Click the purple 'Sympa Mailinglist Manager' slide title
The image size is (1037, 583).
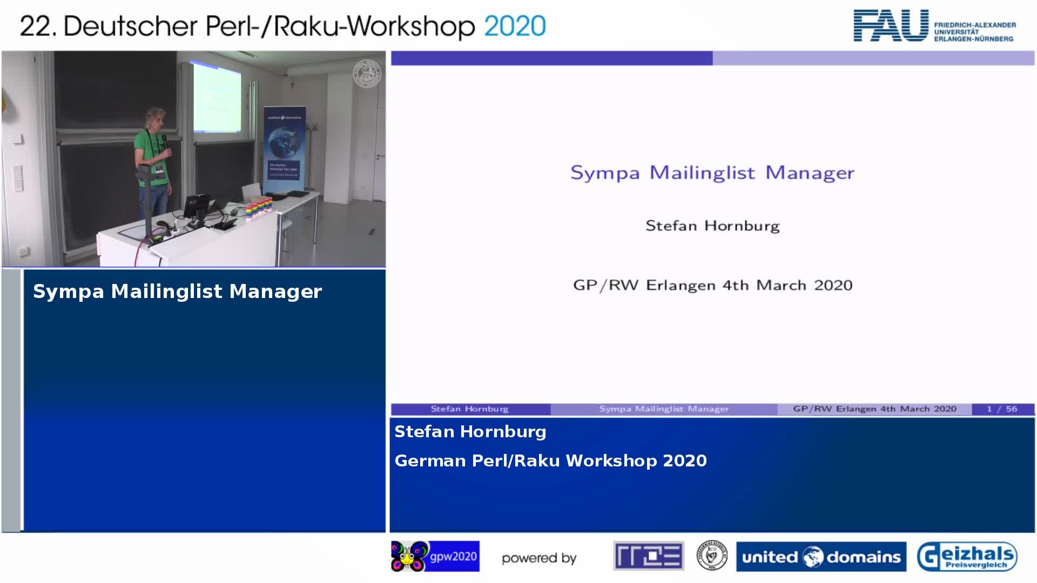pos(712,173)
